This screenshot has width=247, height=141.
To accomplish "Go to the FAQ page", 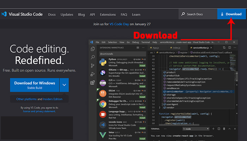I will tap(124, 14).
